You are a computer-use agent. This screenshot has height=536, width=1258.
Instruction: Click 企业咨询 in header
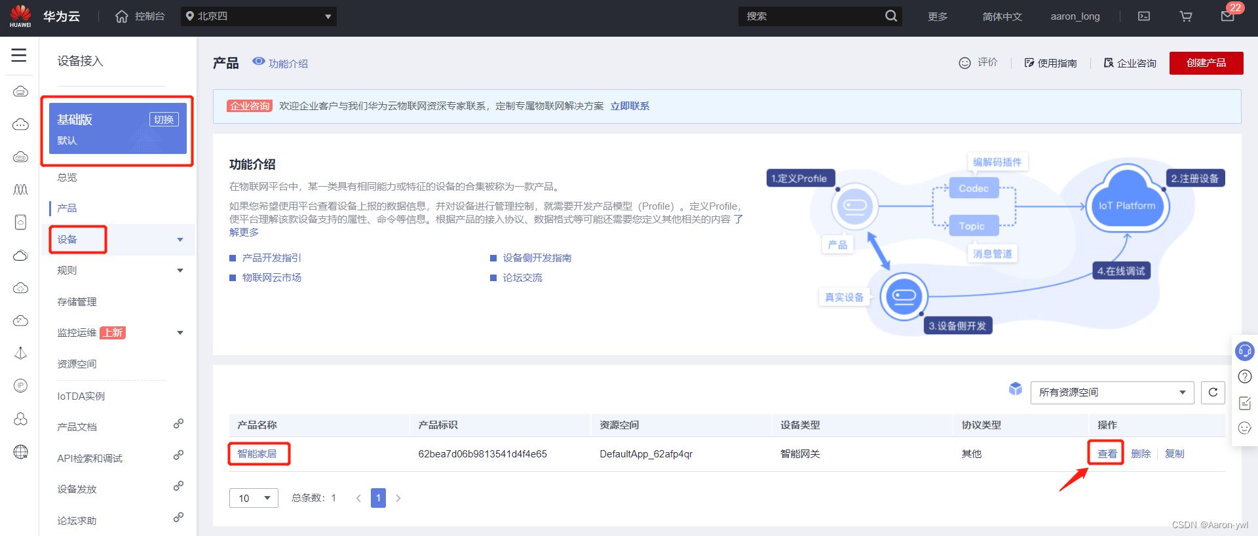click(1130, 63)
